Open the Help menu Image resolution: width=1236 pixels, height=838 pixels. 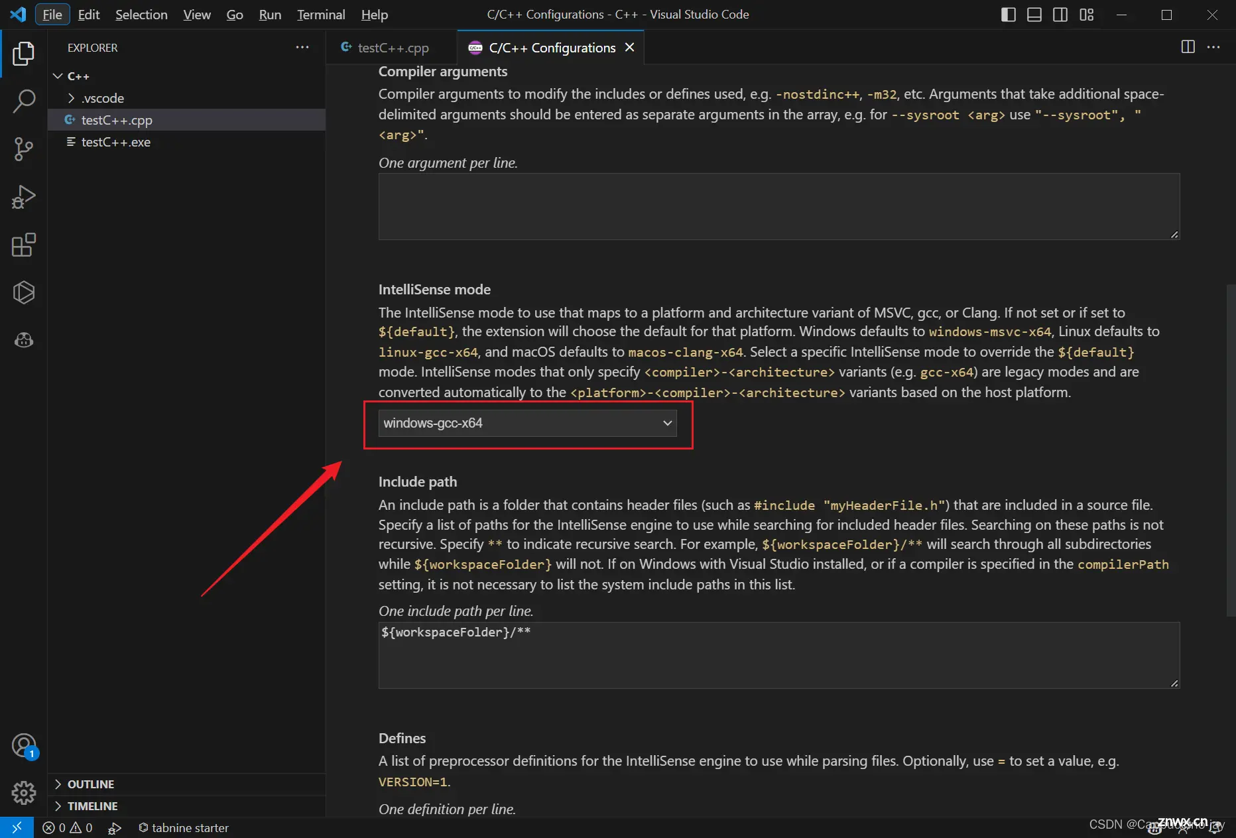click(x=375, y=15)
